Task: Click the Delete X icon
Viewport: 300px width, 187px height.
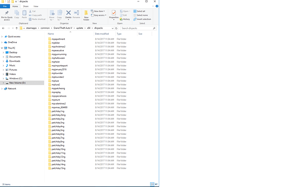Action: 68,13
